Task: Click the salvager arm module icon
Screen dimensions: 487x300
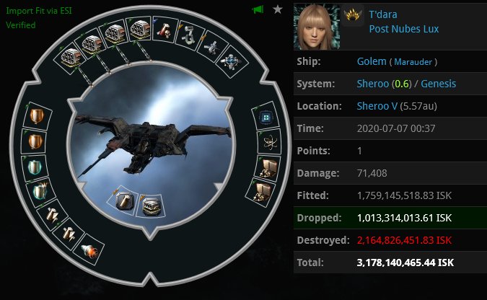Action: click(189, 36)
